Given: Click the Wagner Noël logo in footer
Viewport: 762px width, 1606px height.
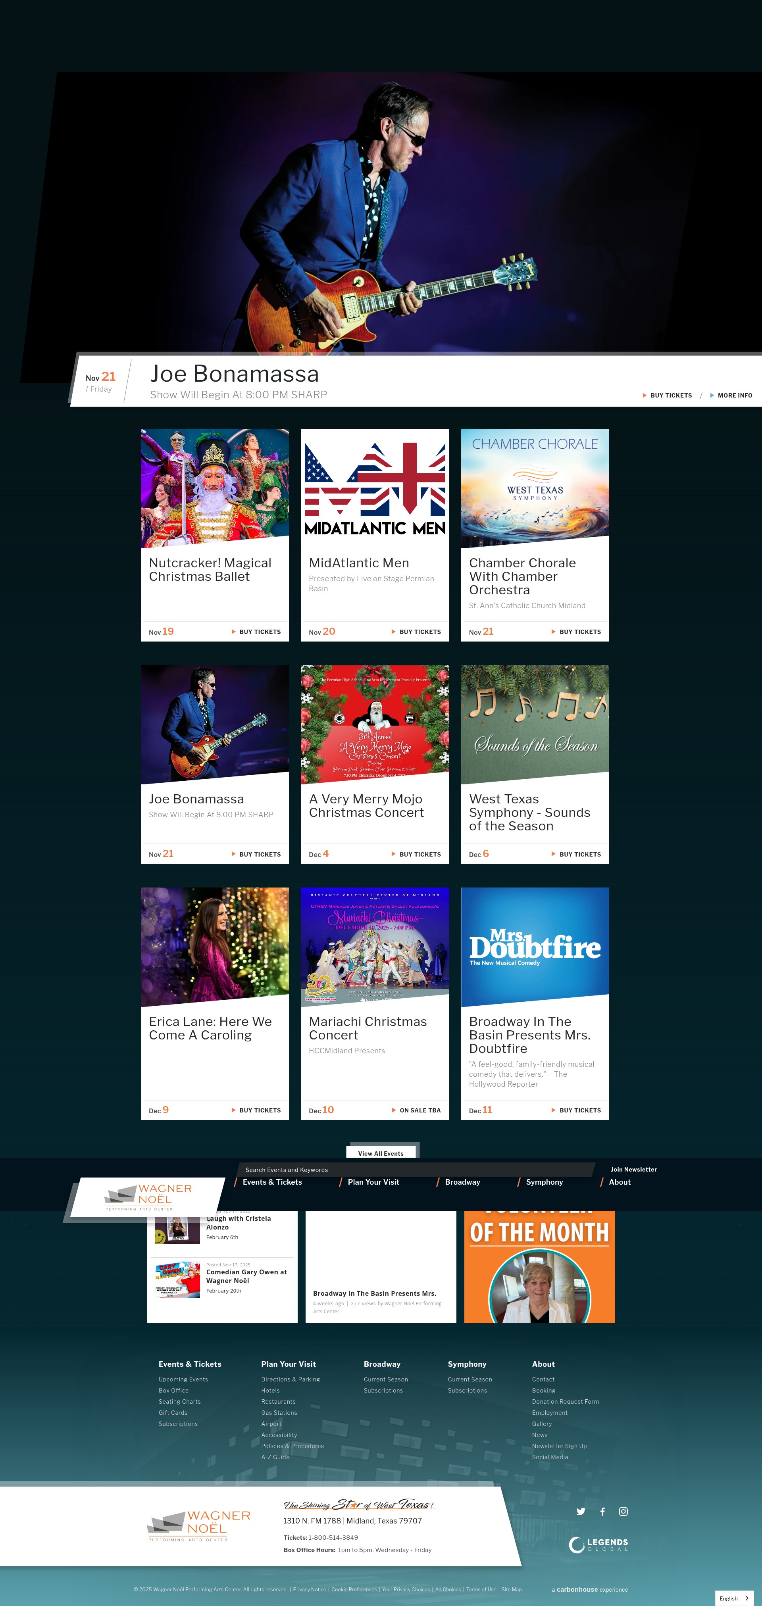Looking at the screenshot, I should pos(199,1525).
